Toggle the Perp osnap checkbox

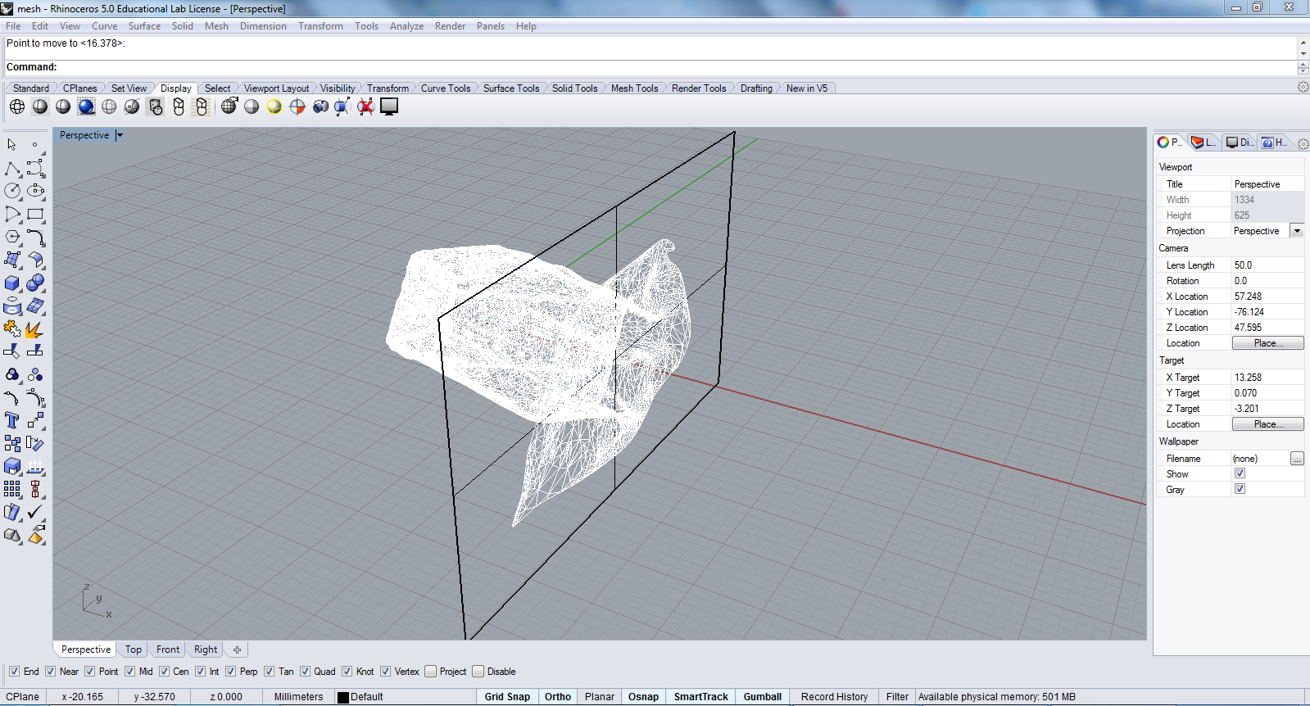click(x=230, y=672)
